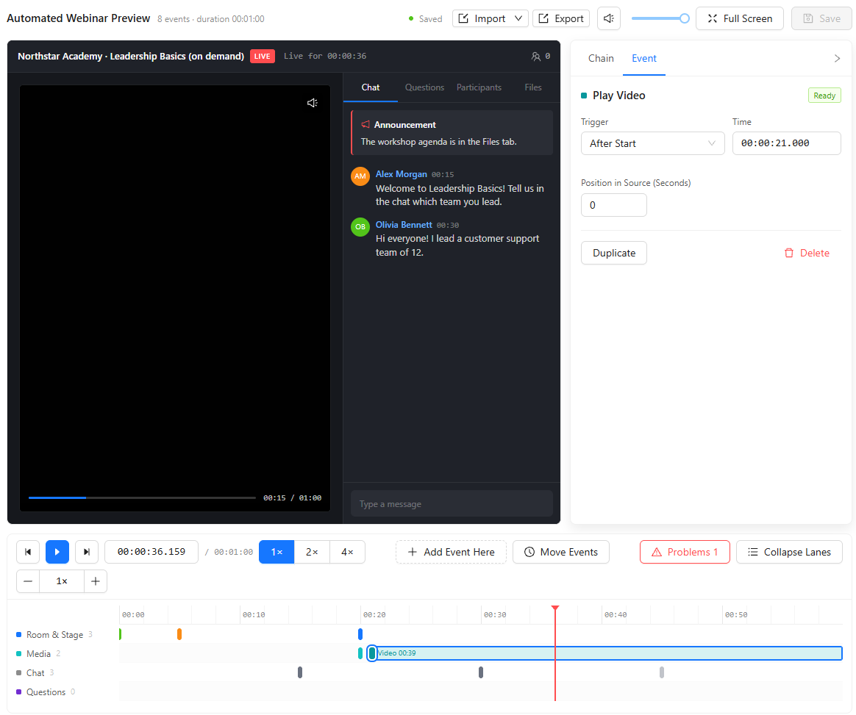The image size is (856, 715).
Task: Skip to the start of the timeline
Action: pos(28,552)
